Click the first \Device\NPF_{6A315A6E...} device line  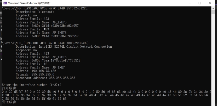(x=46, y=9)
